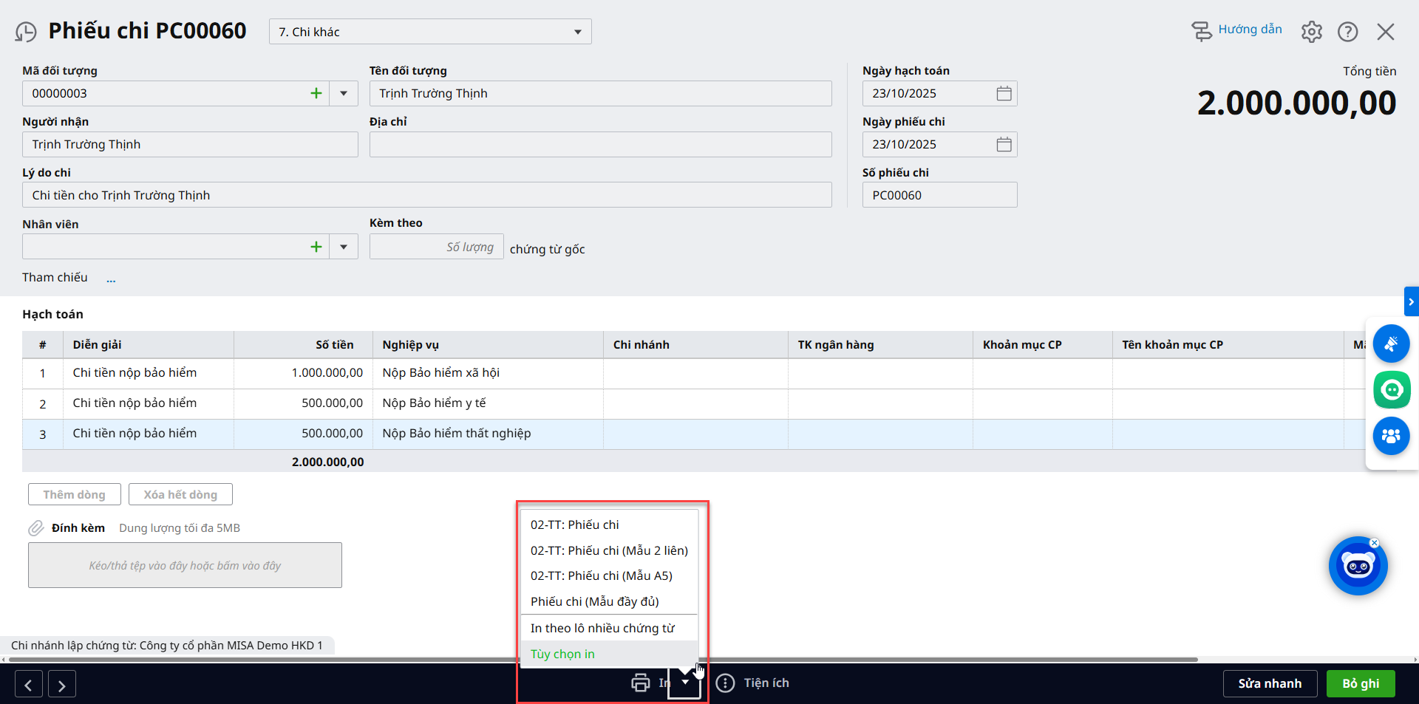
Task: Open calendar picker for Ngày phiếu chi
Action: click(1004, 145)
